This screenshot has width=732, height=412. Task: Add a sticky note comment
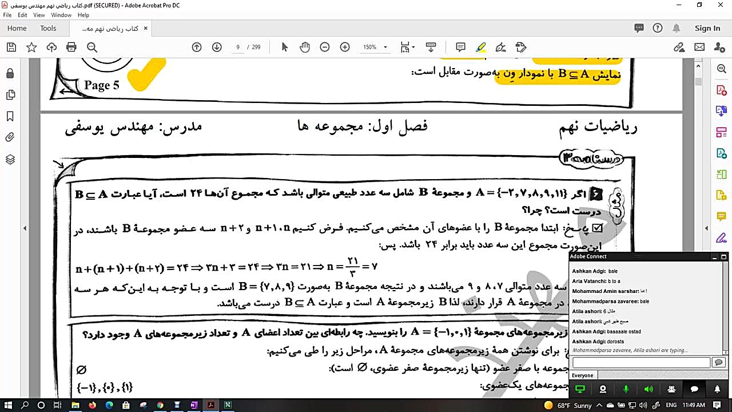click(x=460, y=47)
